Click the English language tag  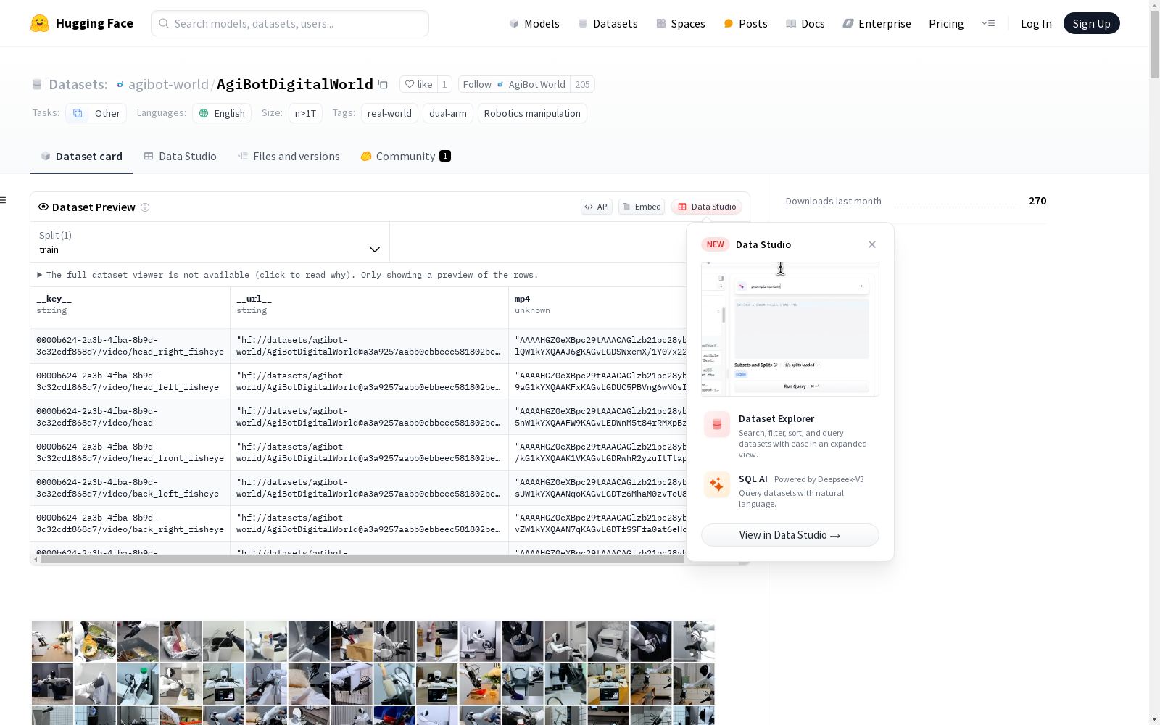tap(222, 113)
